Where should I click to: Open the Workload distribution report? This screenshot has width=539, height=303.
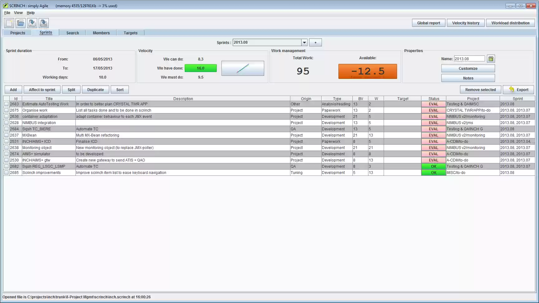point(510,23)
